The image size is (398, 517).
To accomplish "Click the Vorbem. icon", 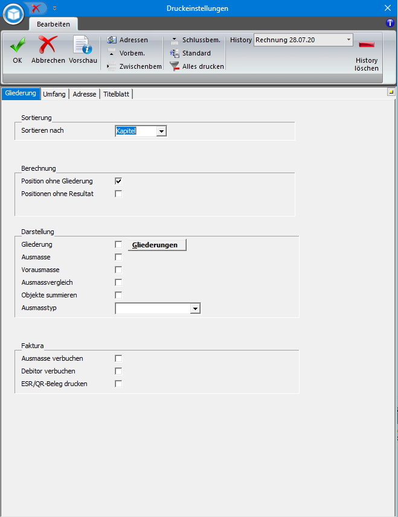I will pos(112,53).
